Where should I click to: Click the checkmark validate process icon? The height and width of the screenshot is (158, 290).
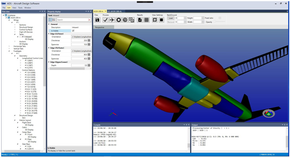(105, 20)
